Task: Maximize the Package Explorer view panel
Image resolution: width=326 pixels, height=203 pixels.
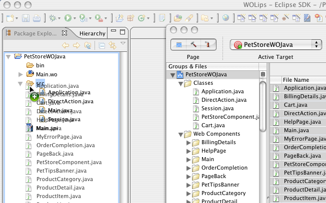Action: [x=122, y=32]
